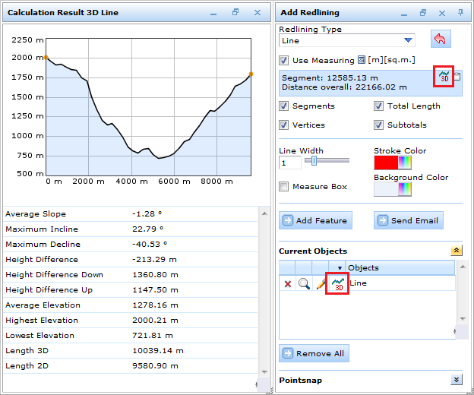Zoom to the Line object using magnifier
The image size is (474, 395).
coord(304,283)
